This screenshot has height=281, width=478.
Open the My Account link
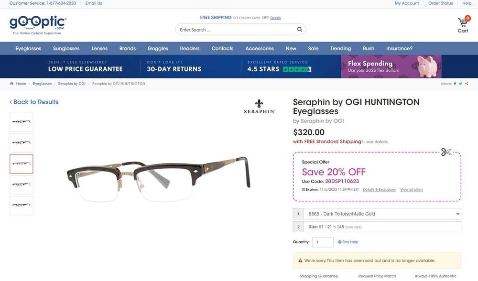click(407, 3)
